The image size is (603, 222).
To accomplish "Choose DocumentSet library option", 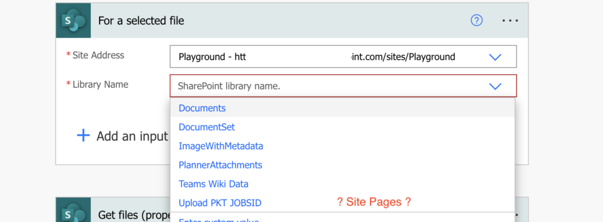I will [x=342, y=127].
